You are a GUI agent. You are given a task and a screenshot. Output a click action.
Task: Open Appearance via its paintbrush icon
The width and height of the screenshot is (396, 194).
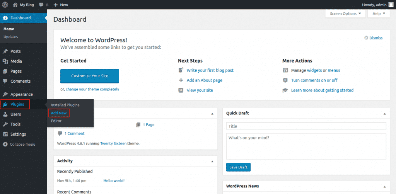coord(5,94)
